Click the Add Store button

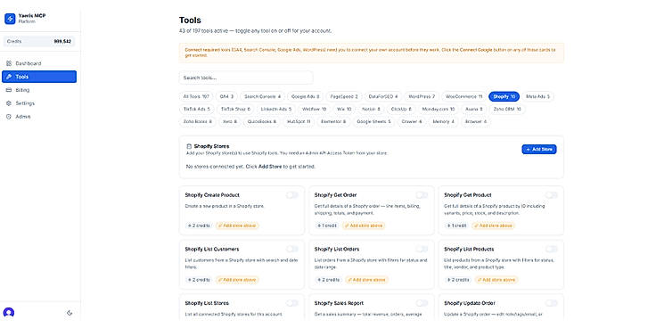click(x=539, y=150)
